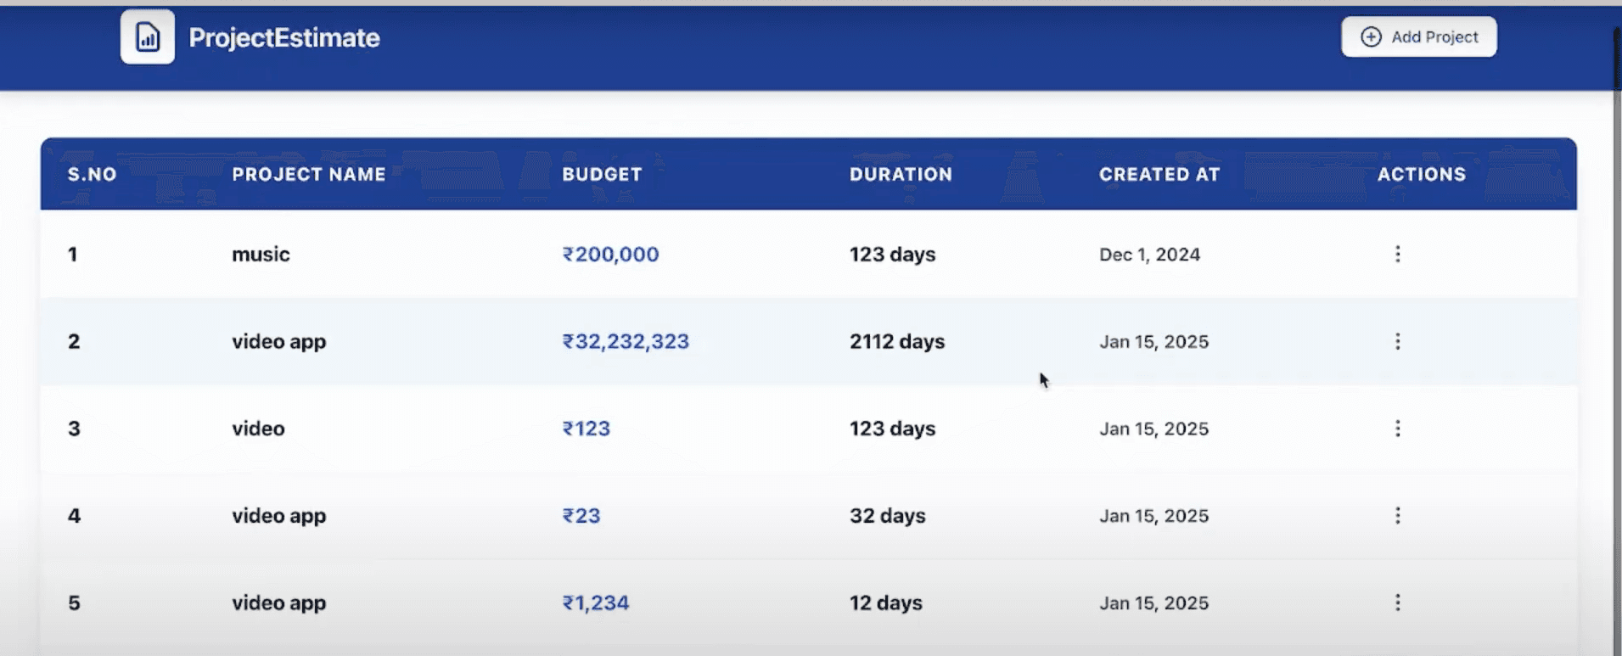Click the page vertical scrollbar
Image resolution: width=1622 pixels, height=656 pixels.
pos(1617,339)
